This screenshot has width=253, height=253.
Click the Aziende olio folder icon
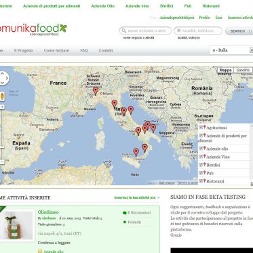tap(40, 251)
